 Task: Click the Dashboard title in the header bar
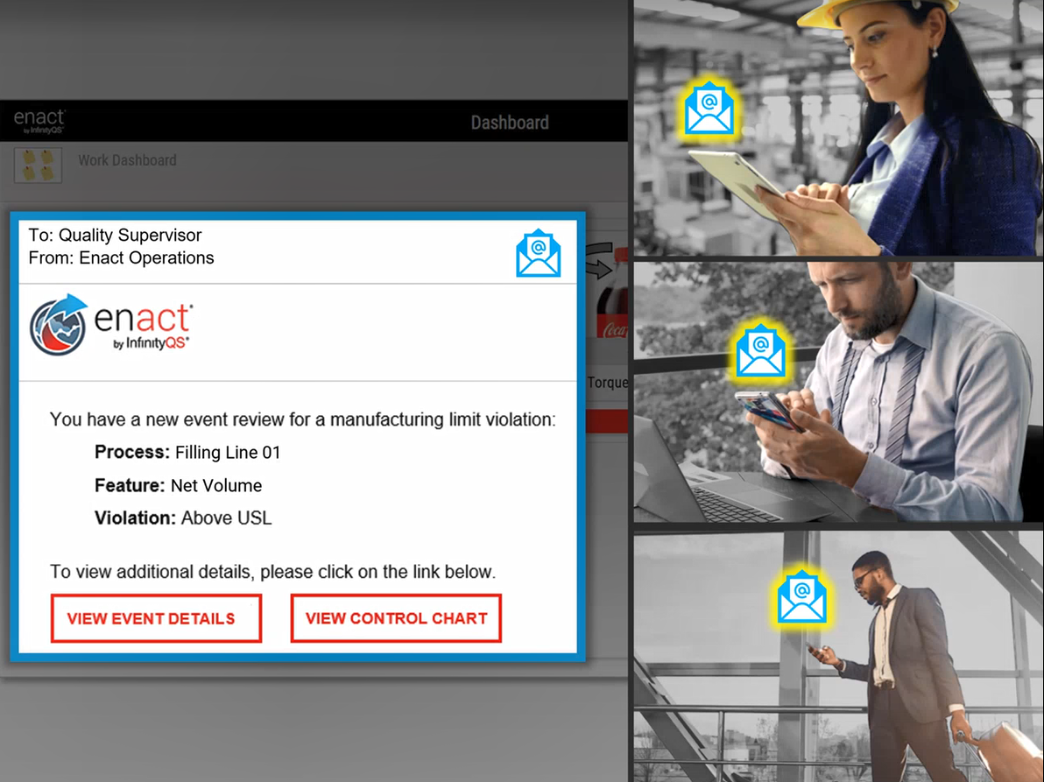(x=510, y=123)
